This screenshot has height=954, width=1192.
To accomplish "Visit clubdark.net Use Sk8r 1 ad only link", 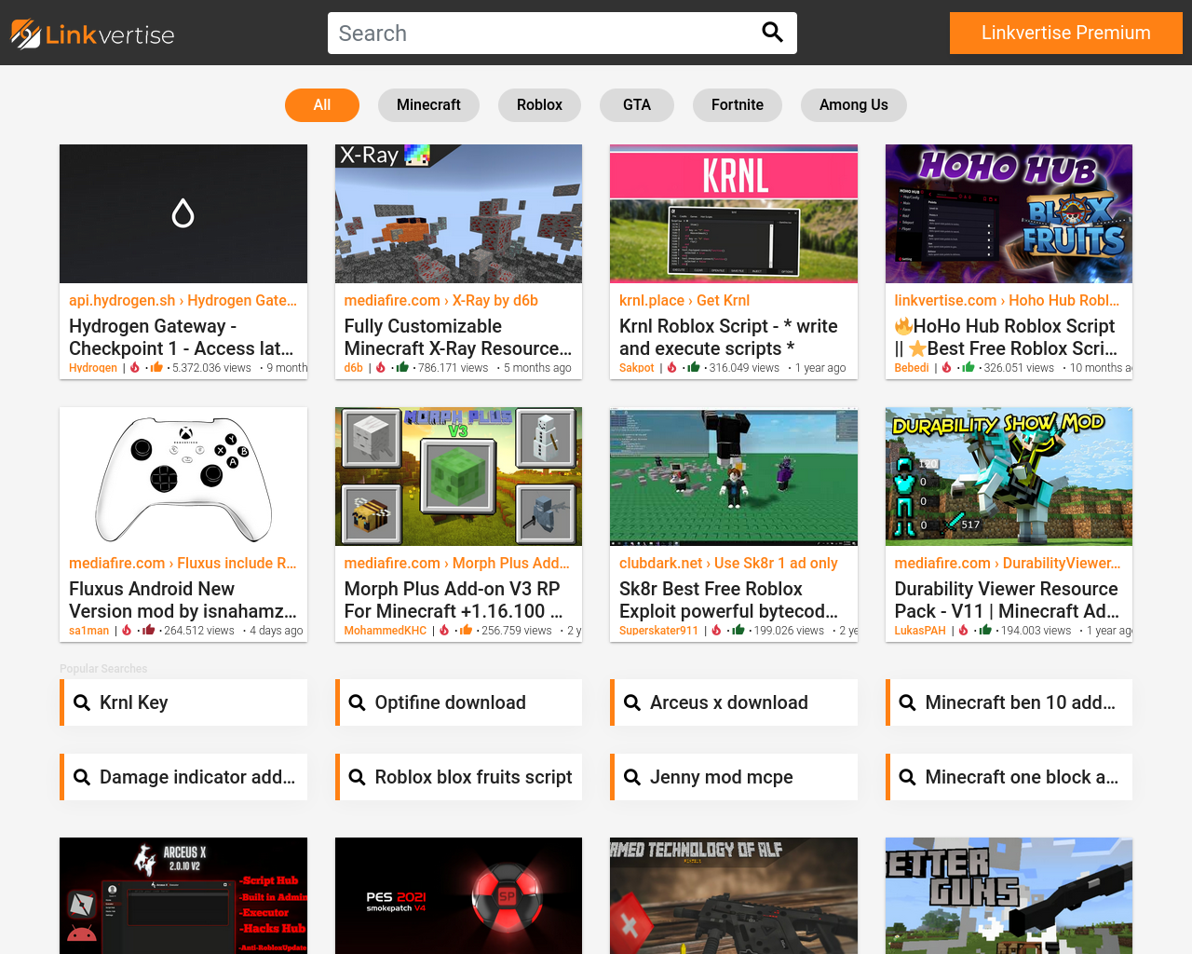I will (728, 563).
